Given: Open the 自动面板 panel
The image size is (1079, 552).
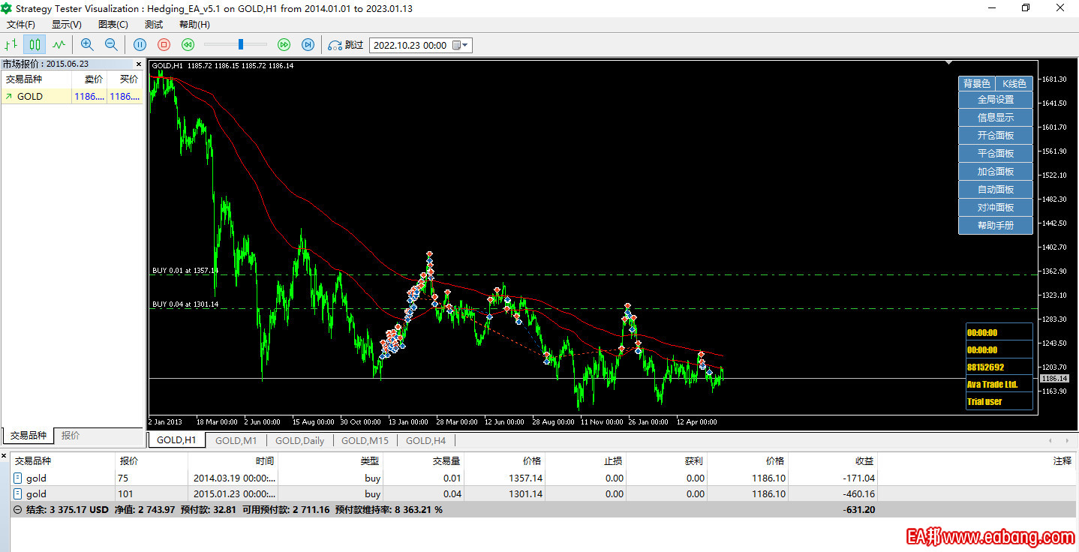Looking at the screenshot, I should tap(996, 189).
